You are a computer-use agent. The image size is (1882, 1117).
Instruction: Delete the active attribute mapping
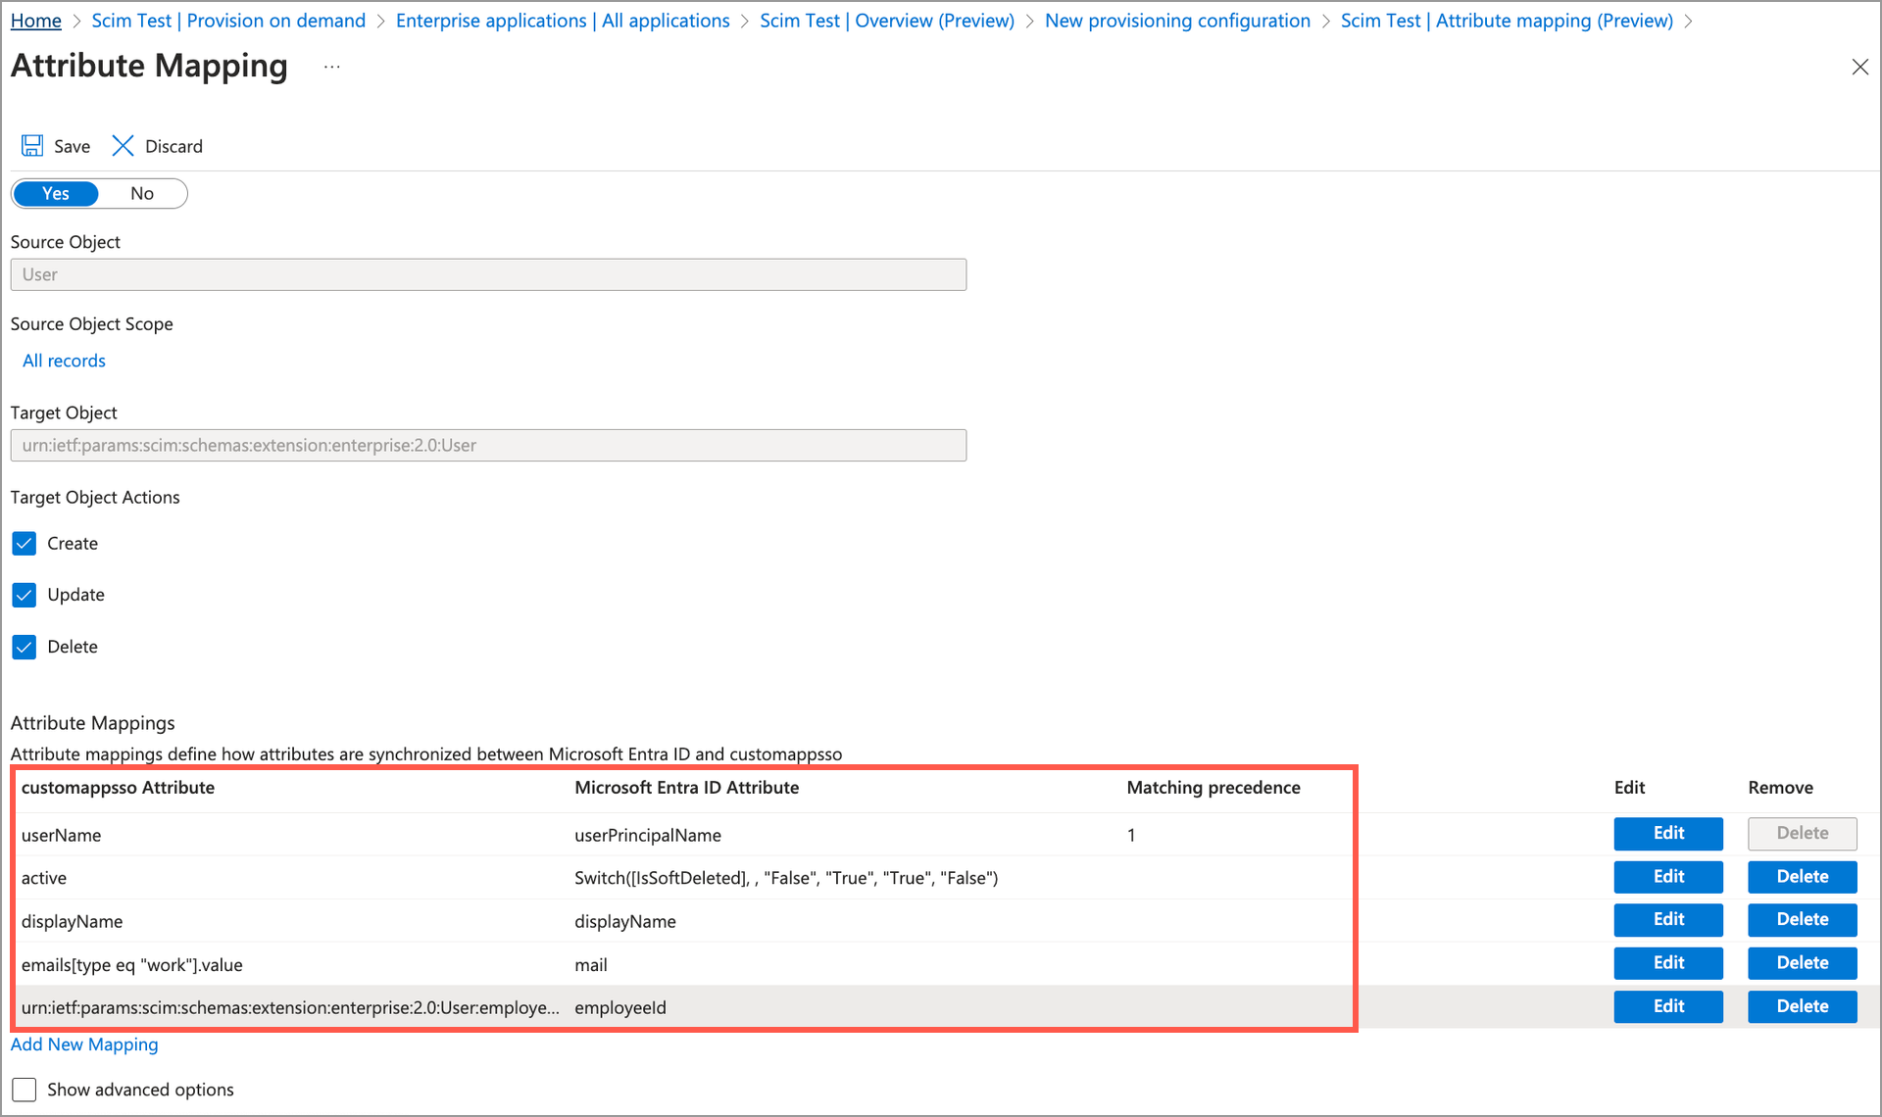pyautogui.click(x=1802, y=876)
